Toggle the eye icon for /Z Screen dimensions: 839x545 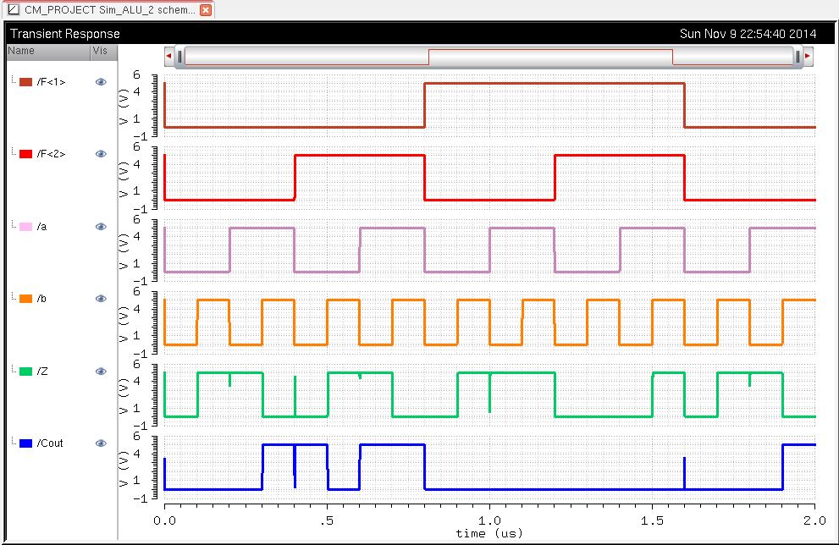[x=101, y=372]
